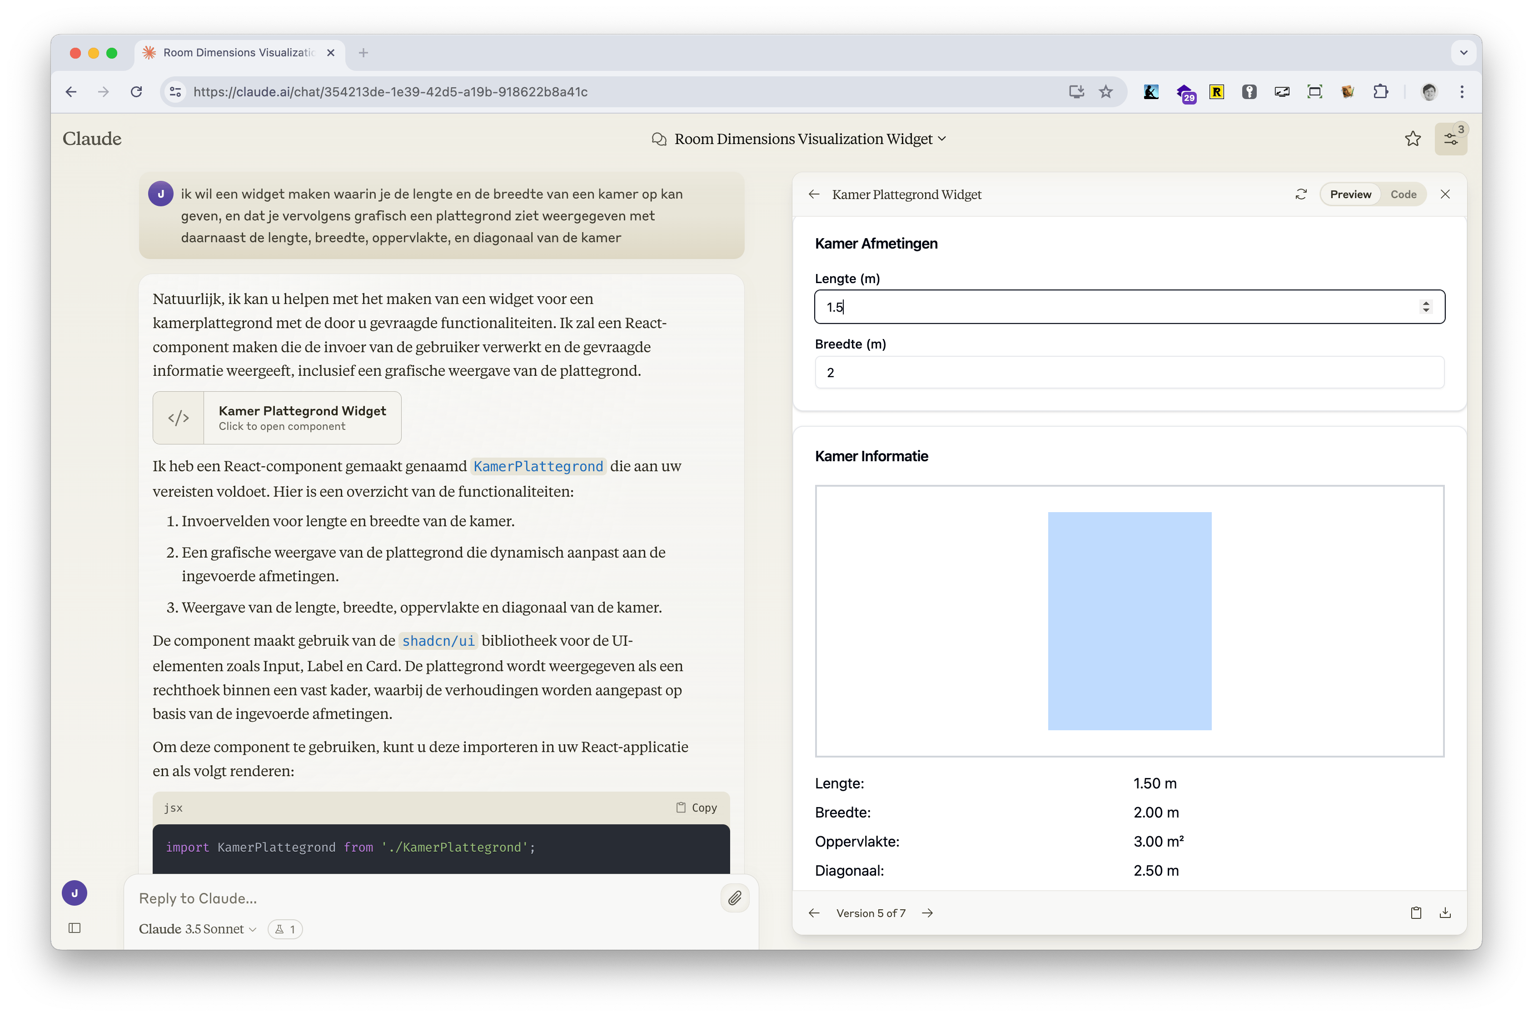This screenshot has width=1533, height=1017.
Task: Open the chat title dropdown menu
Action: click(x=810, y=139)
